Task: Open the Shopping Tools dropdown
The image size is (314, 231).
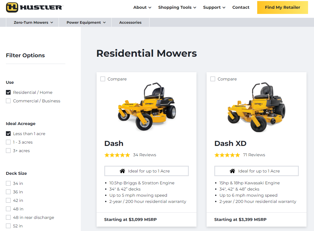Action: click(177, 7)
